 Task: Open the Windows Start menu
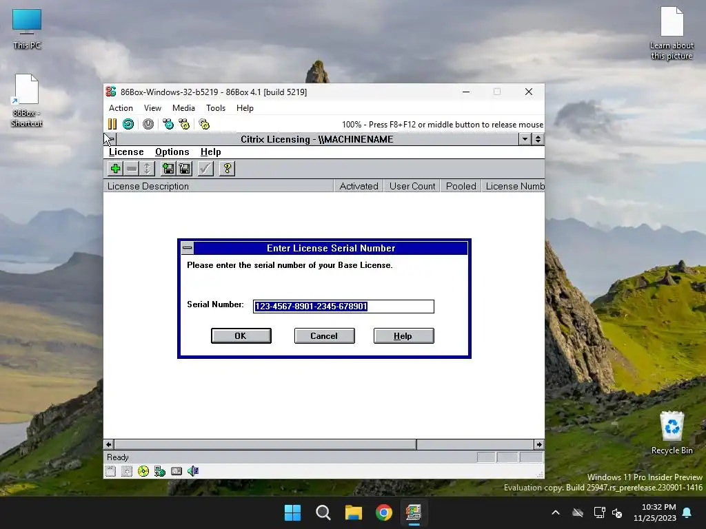coord(292,512)
